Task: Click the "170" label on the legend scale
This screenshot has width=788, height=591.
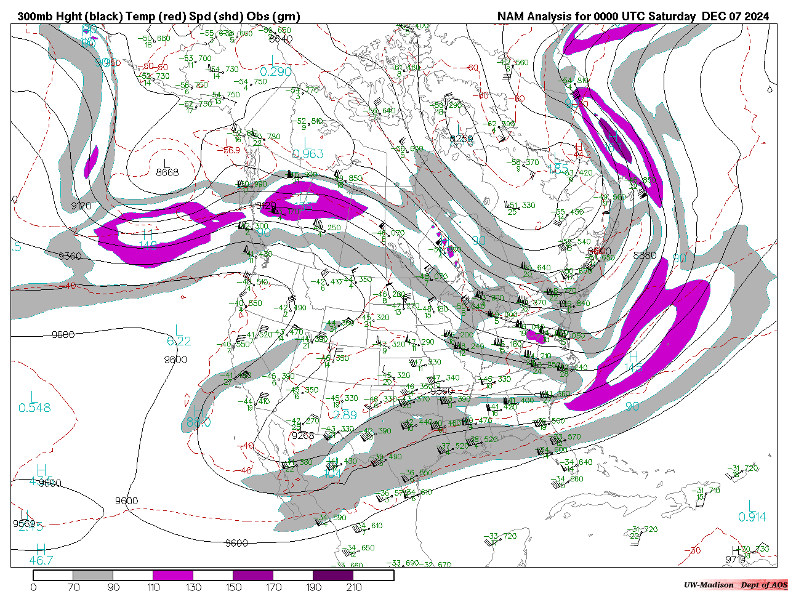Action: tap(274, 587)
